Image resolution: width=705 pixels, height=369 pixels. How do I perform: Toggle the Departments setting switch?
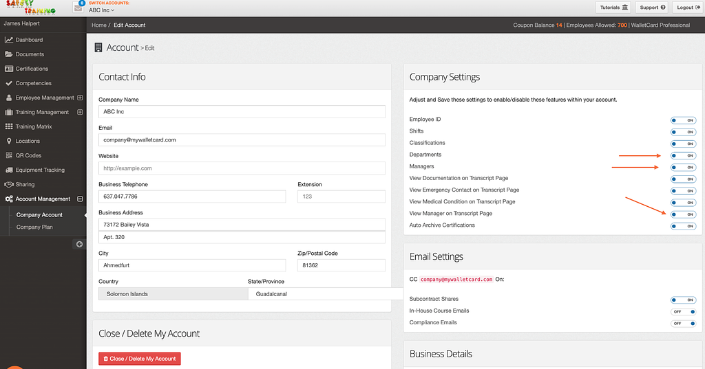[683, 155]
